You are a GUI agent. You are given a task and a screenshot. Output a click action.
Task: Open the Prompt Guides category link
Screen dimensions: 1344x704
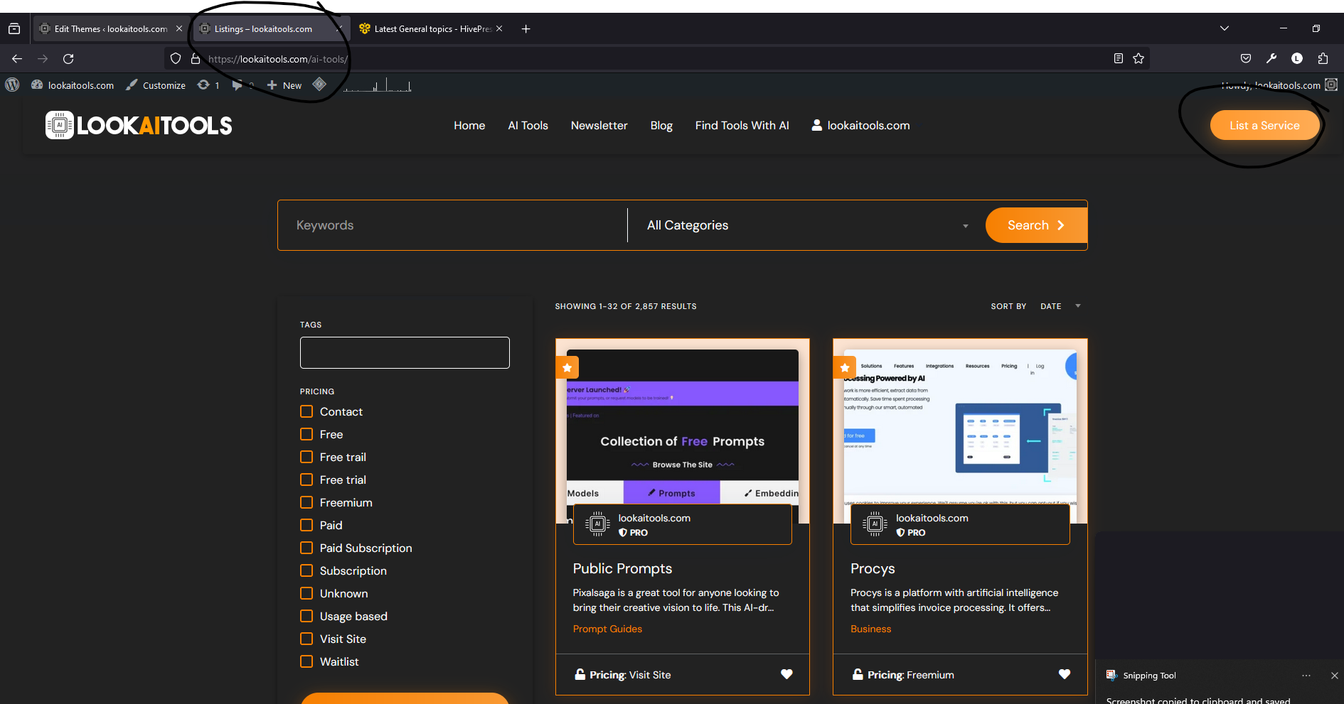(x=607, y=629)
